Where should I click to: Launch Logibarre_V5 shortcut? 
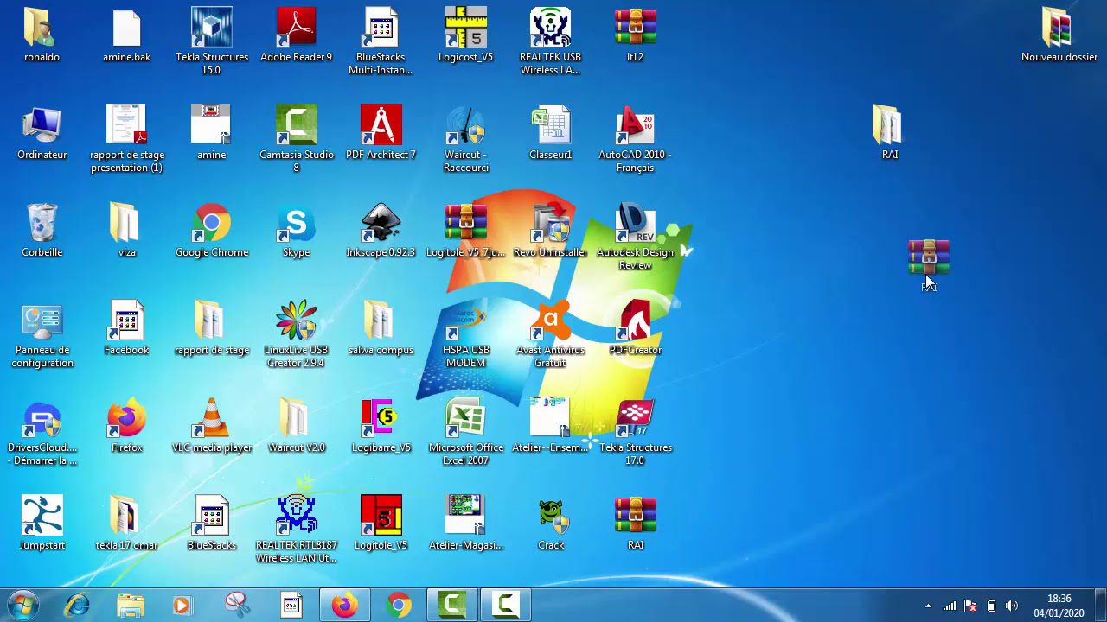[381, 419]
